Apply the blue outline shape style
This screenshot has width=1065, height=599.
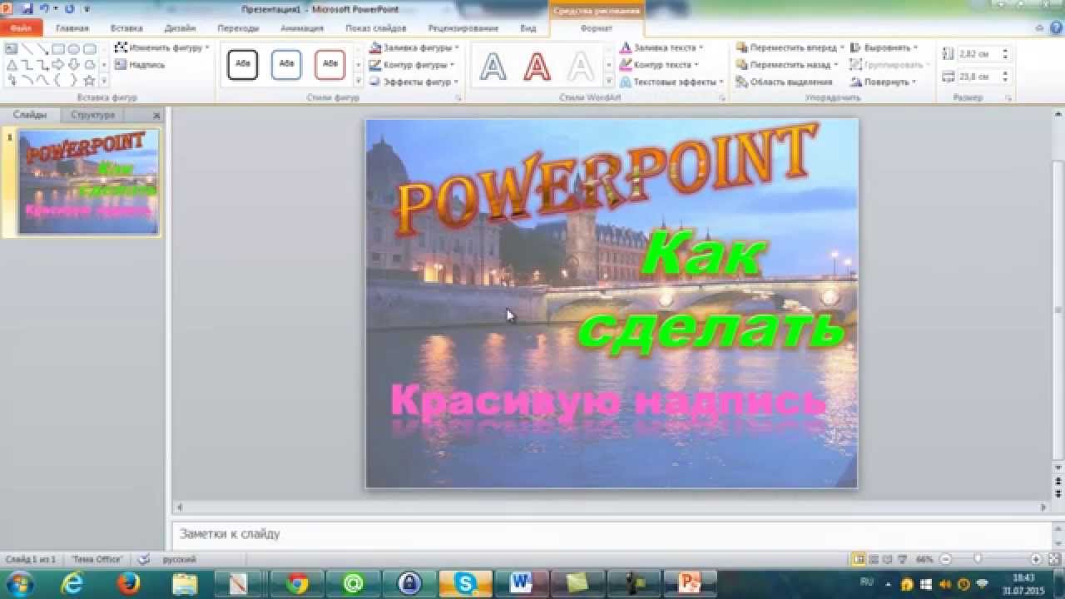pyautogui.click(x=286, y=64)
